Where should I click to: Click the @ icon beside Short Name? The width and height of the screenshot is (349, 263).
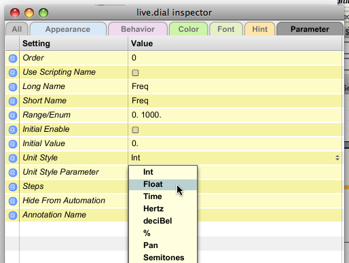[x=13, y=101]
